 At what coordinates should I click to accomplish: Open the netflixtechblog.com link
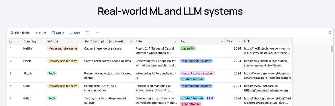point(267,51)
